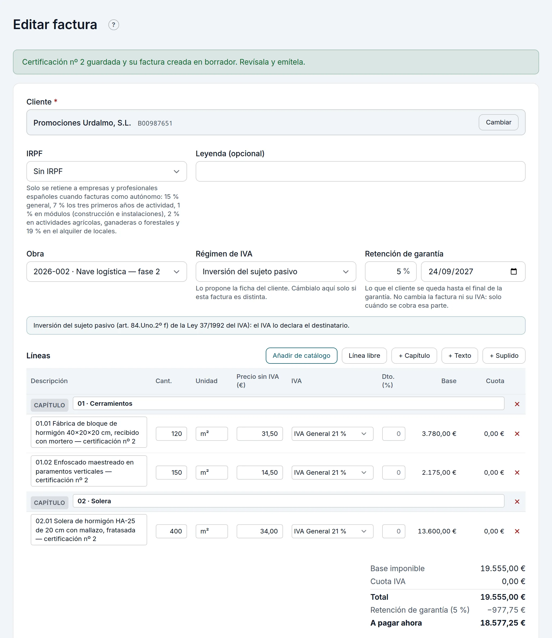The image size is (552, 638).
Task: Select the base amount 3.780,00 €
Action: 439,434
